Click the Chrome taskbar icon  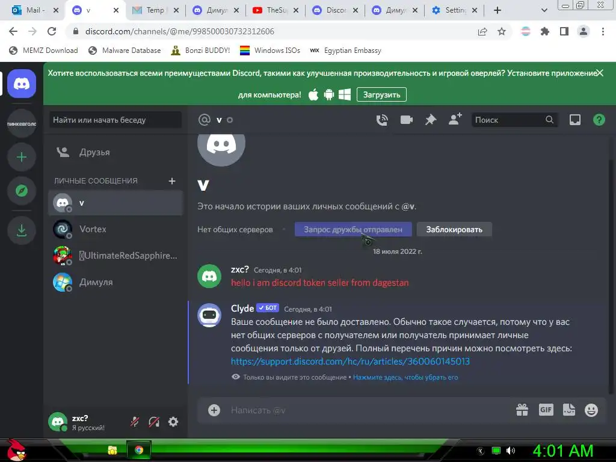click(x=139, y=450)
